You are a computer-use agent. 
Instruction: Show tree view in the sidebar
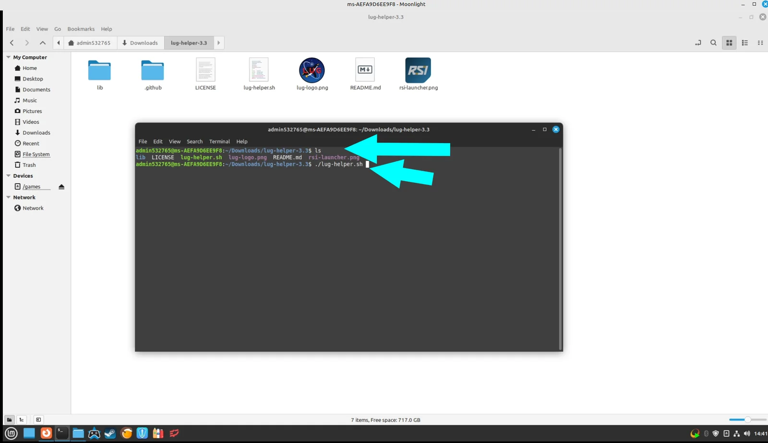(x=22, y=420)
